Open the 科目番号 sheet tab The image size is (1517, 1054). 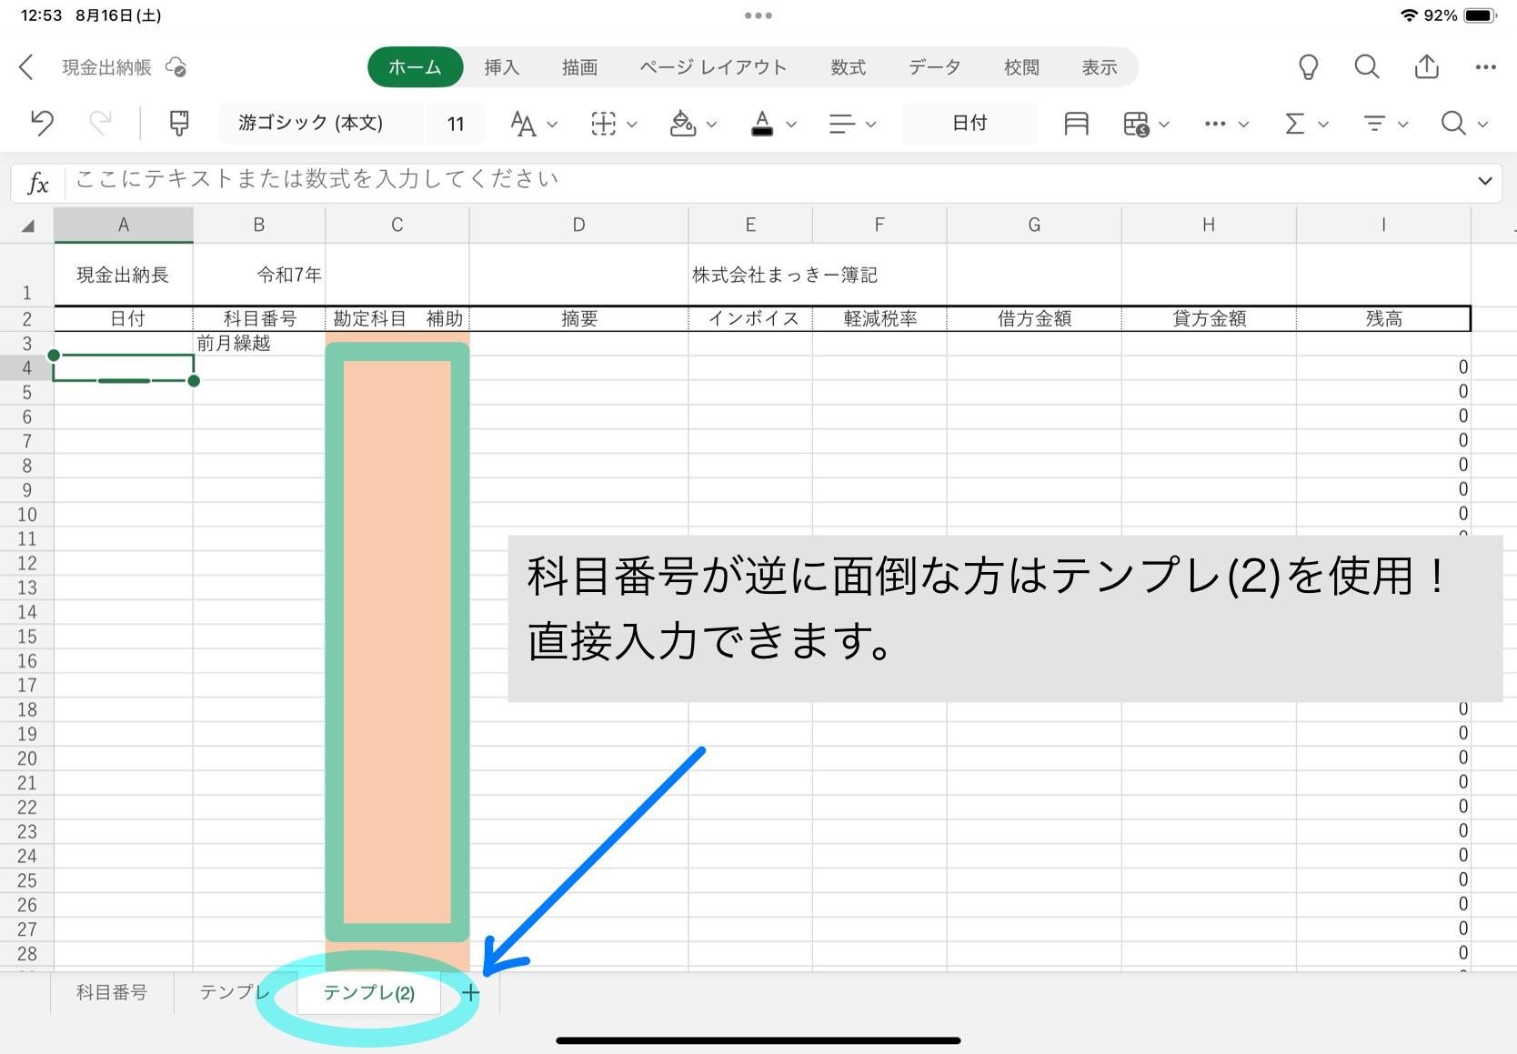[112, 993]
